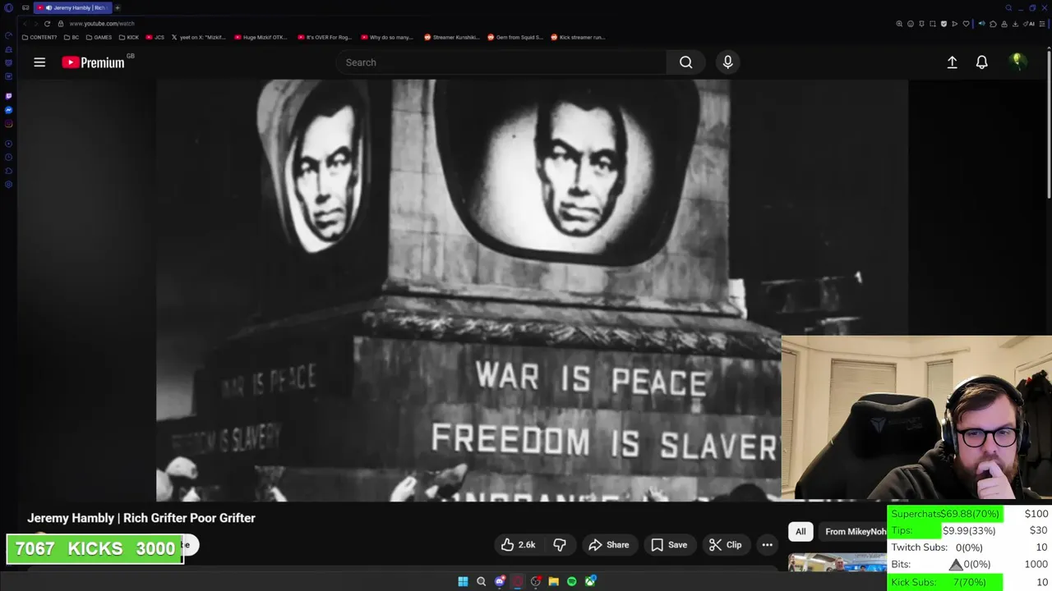Open the Windows Start menu
The image size is (1052, 591).
point(463,581)
